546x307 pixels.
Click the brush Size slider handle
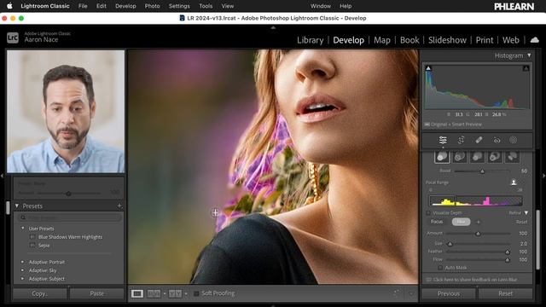[450, 244]
